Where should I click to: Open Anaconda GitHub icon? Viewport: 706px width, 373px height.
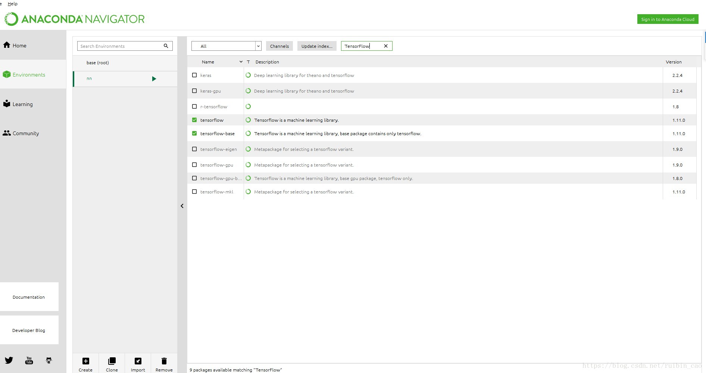(49, 360)
